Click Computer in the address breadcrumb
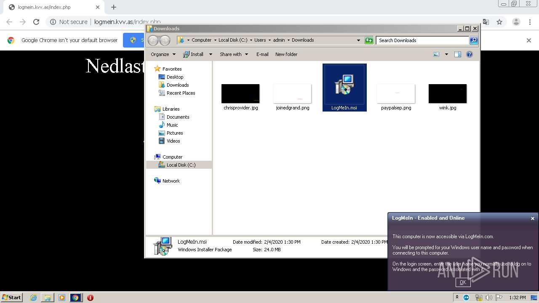 pos(201,40)
